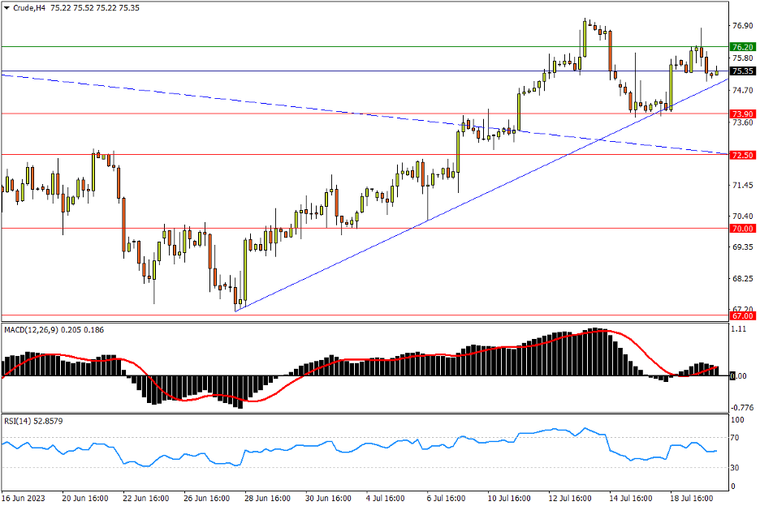The image size is (760, 506).
Task: Select the red 73.90 level label
Action: point(742,114)
